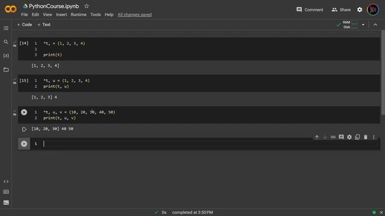Star the PythonCourse.ipynb notebook
Image resolution: width=385 pixels, height=216 pixels.
[87, 6]
